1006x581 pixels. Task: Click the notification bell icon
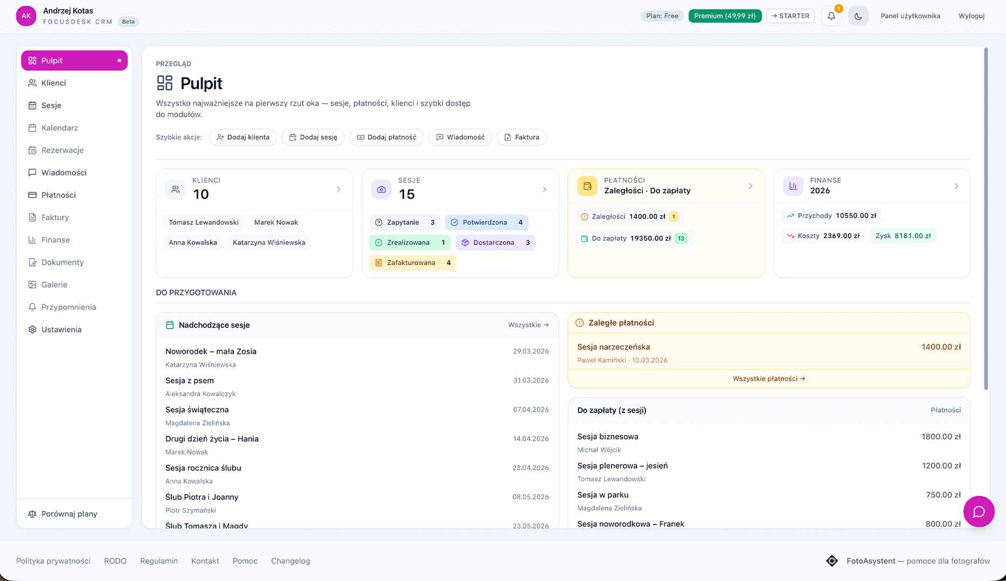coord(831,16)
